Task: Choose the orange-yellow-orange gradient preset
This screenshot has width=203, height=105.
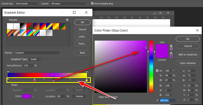Action: 56,26
